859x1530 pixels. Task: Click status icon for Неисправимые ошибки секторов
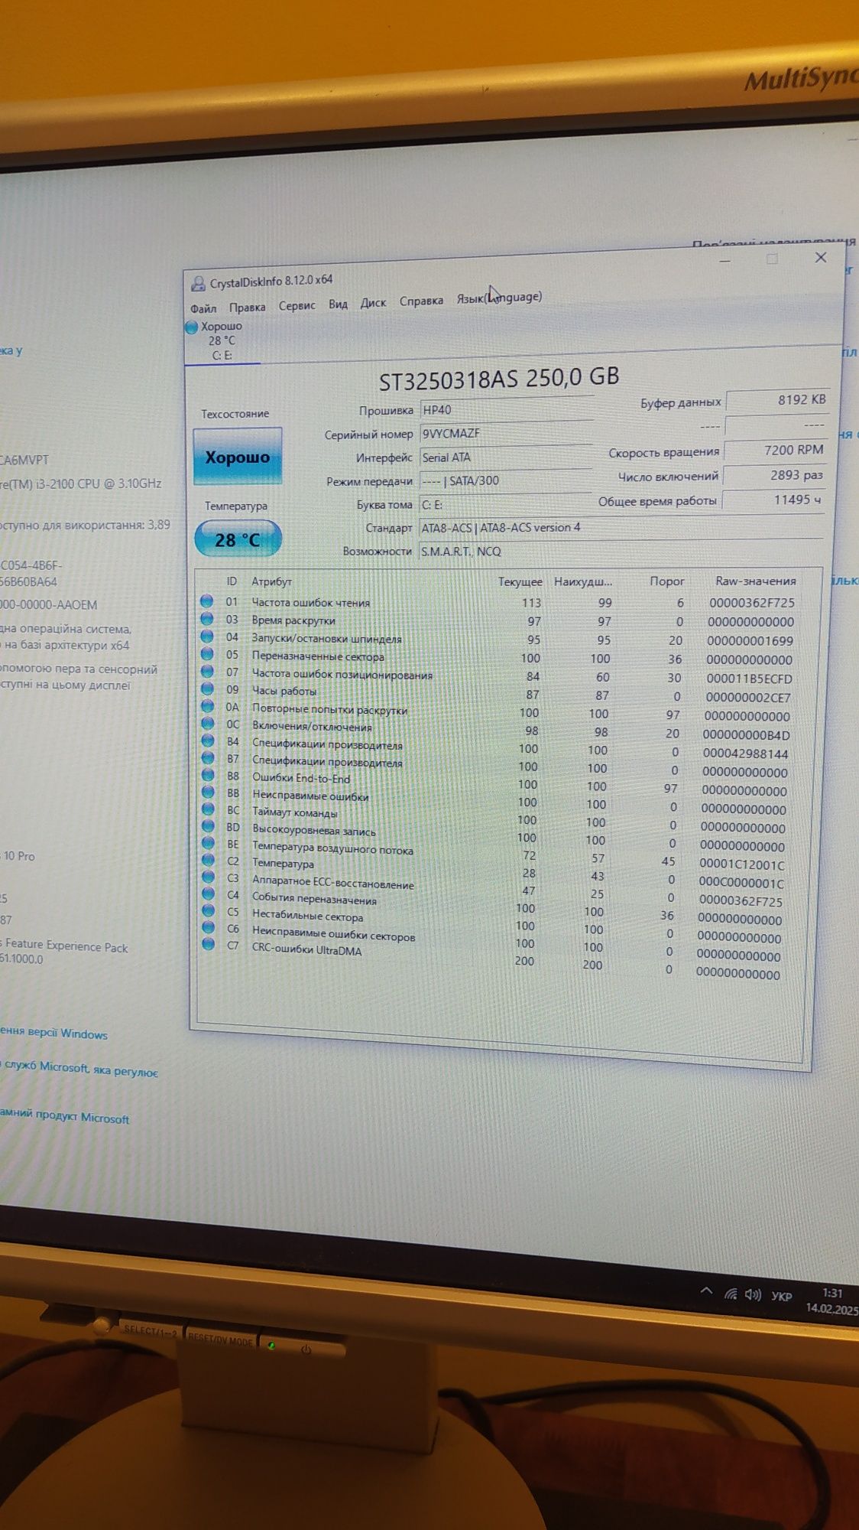(208, 927)
